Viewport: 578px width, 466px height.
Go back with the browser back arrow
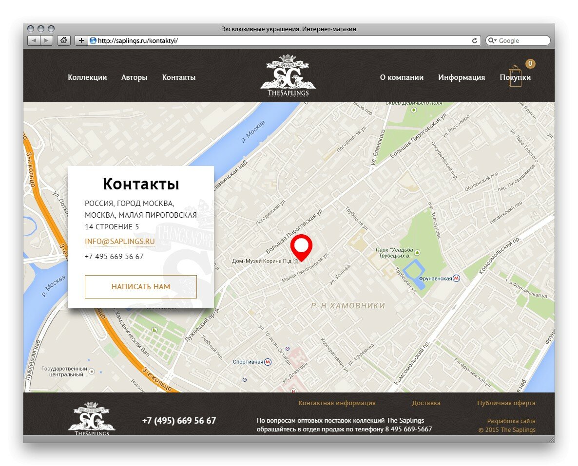pos(34,40)
